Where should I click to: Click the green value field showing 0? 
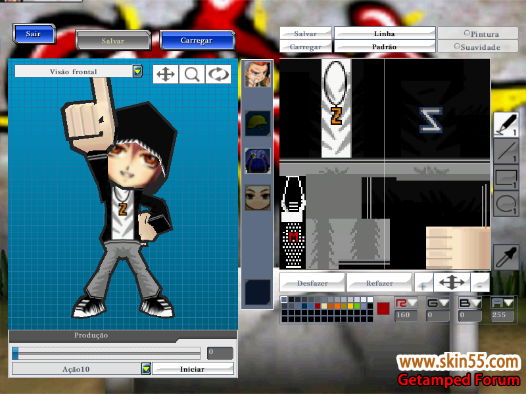tap(438, 315)
